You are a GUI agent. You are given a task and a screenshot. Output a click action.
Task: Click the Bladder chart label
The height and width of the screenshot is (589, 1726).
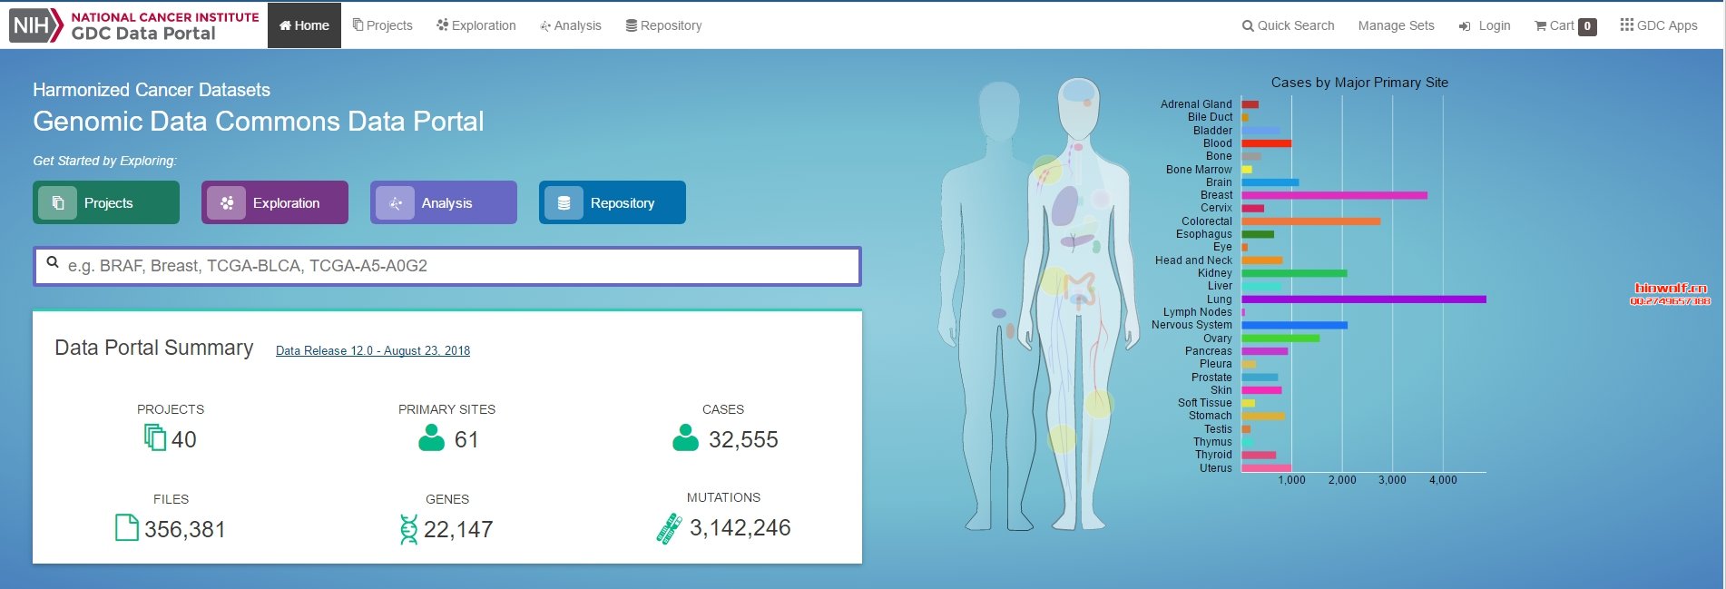coord(1212,131)
